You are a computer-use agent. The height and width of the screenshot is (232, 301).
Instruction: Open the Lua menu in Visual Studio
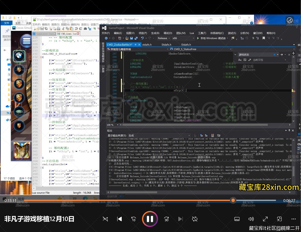click(x=192, y=33)
